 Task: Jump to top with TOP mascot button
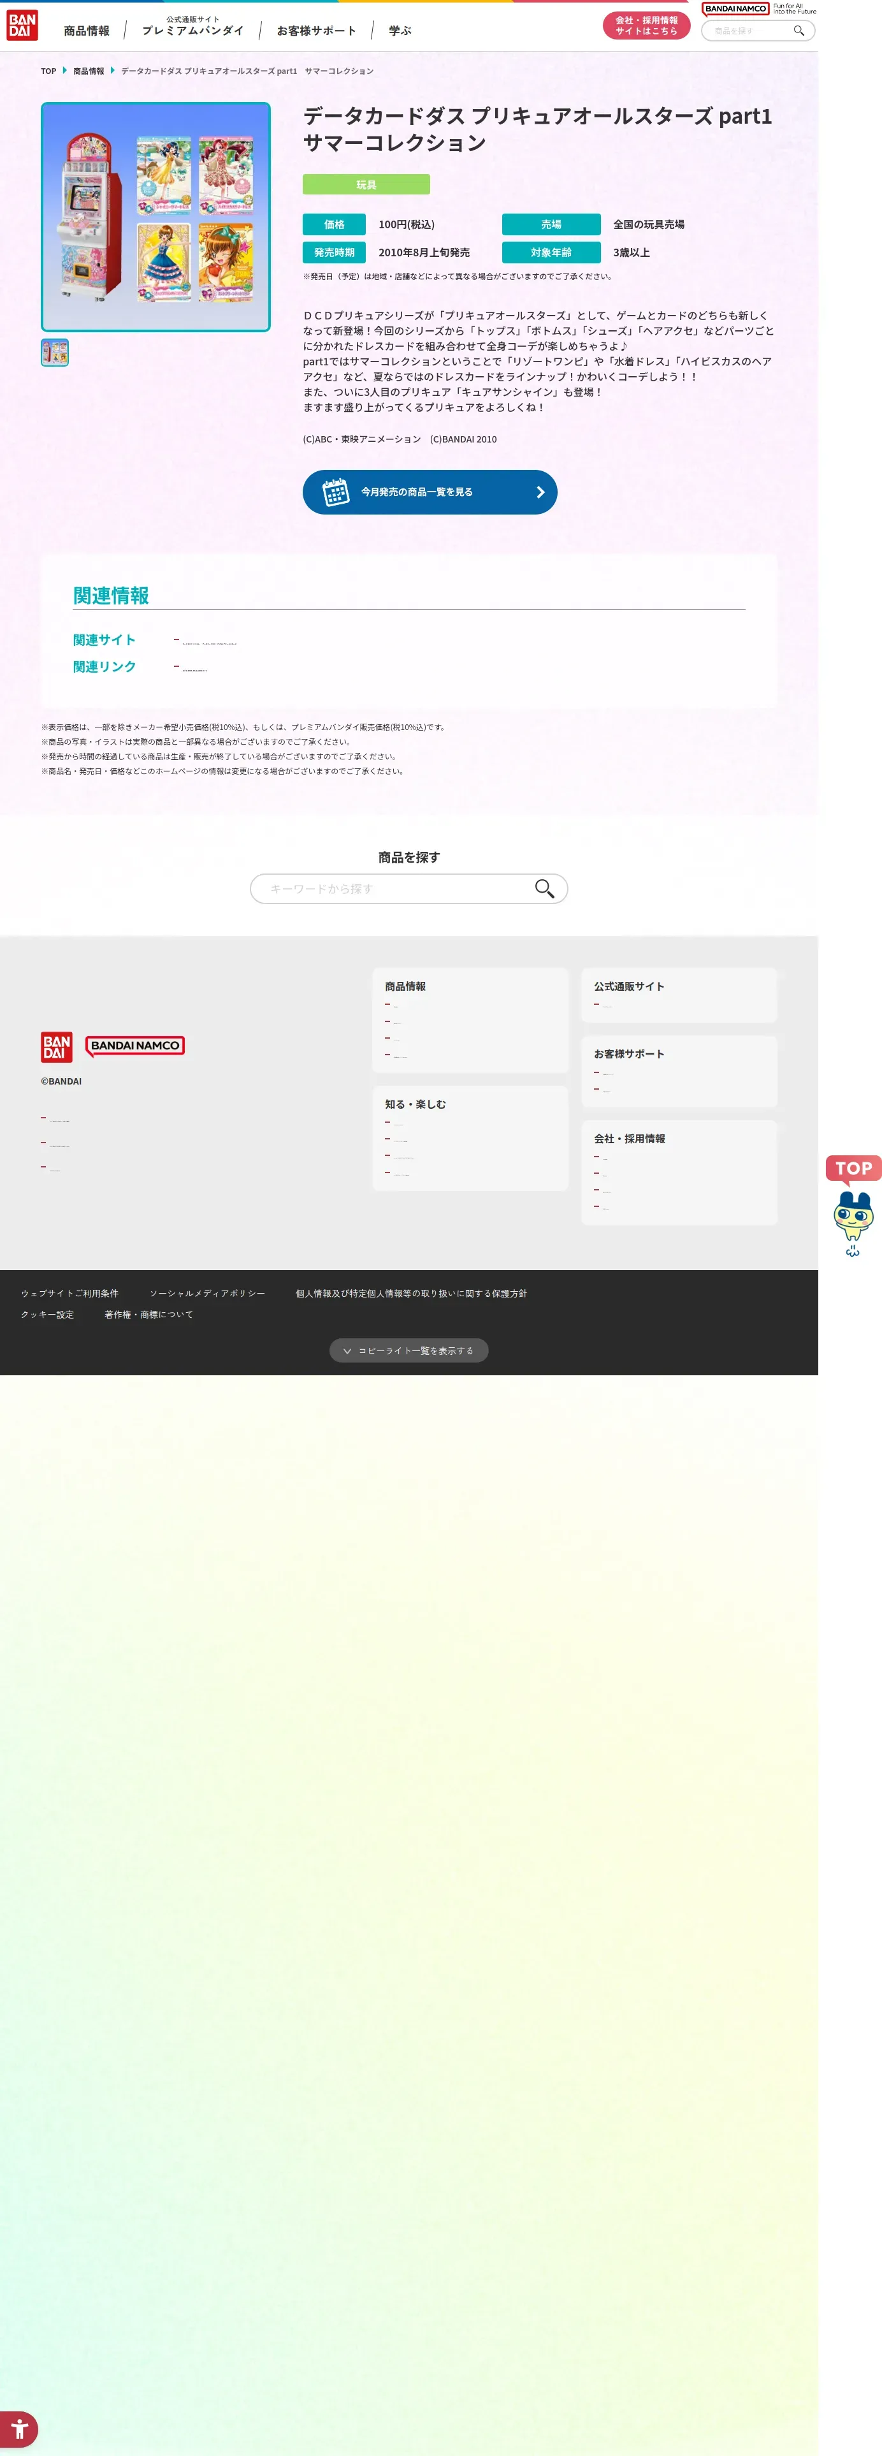click(x=853, y=1206)
